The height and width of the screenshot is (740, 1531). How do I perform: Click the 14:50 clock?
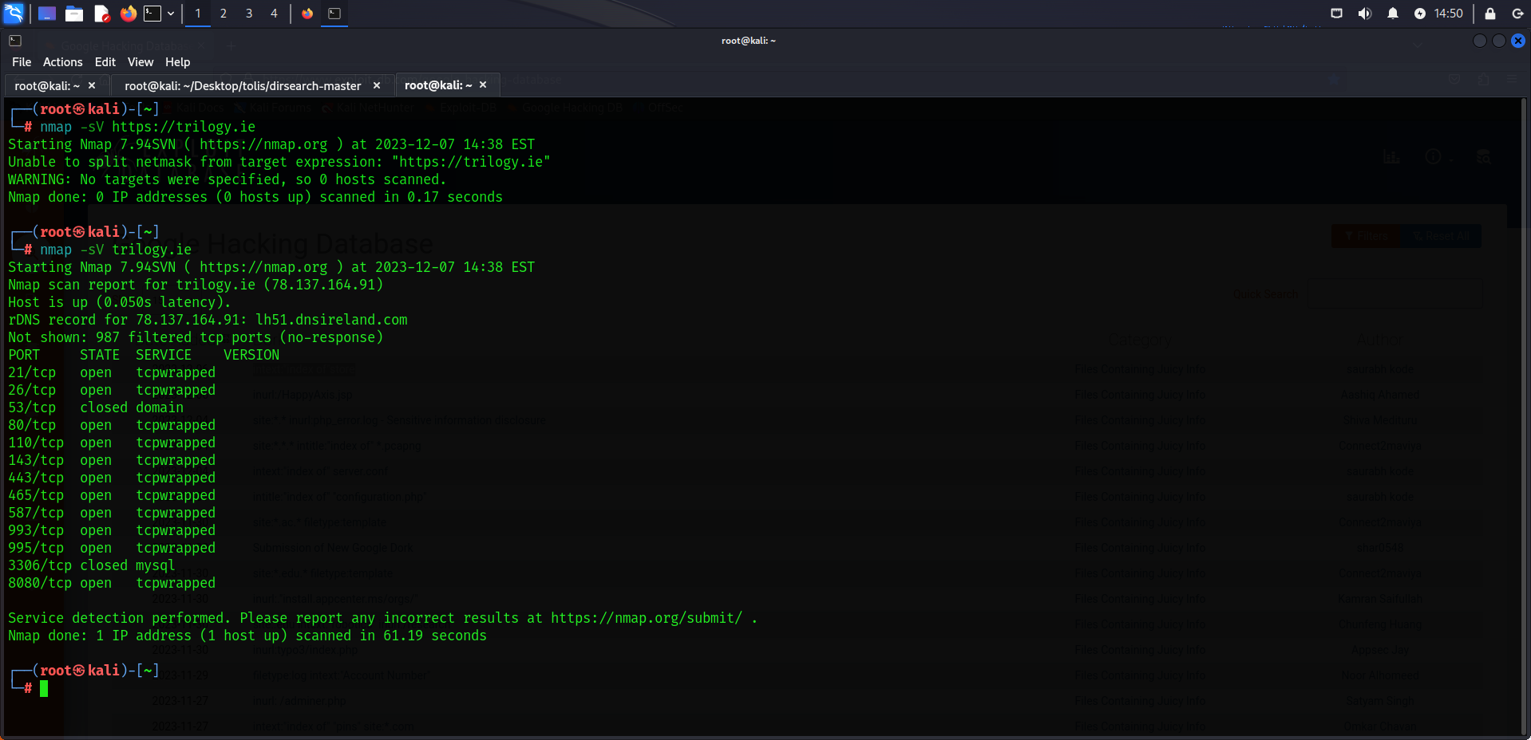click(x=1449, y=14)
